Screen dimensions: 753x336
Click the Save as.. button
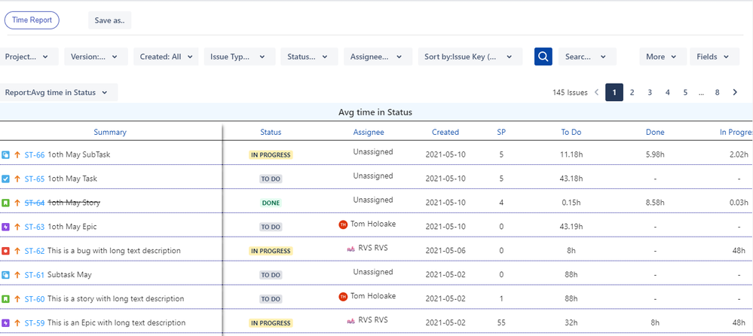[110, 20]
